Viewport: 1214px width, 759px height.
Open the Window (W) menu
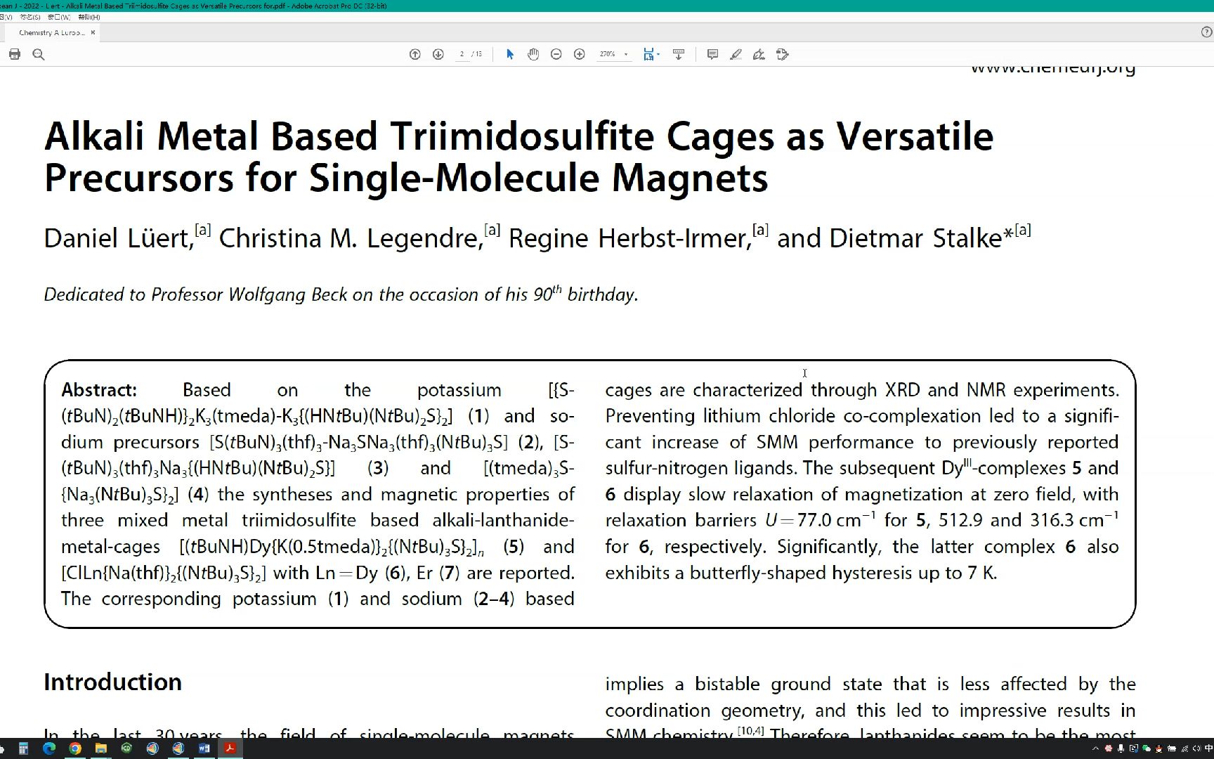pyautogui.click(x=59, y=17)
